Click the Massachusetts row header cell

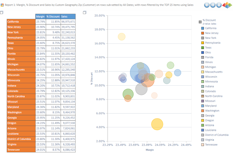coord(21,70)
